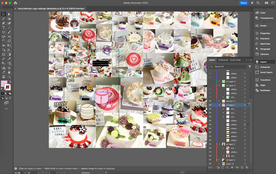Activate the Scale tool
The image size is (276, 174).
pos(9,41)
